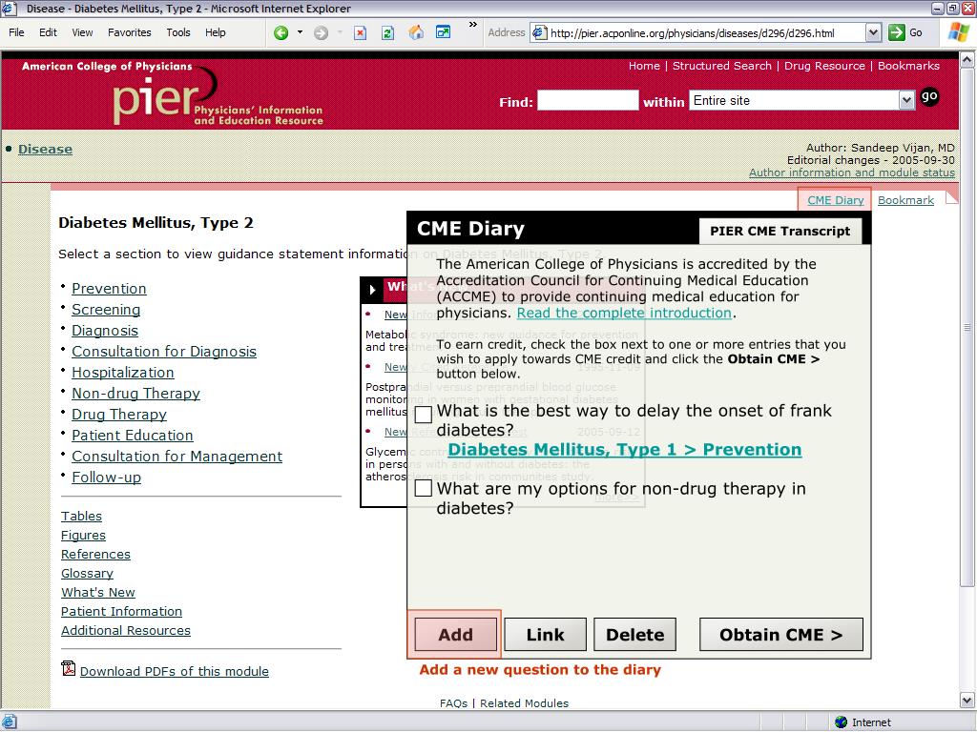
Task: Open the Hospitalization section
Action: pos(123,373)
